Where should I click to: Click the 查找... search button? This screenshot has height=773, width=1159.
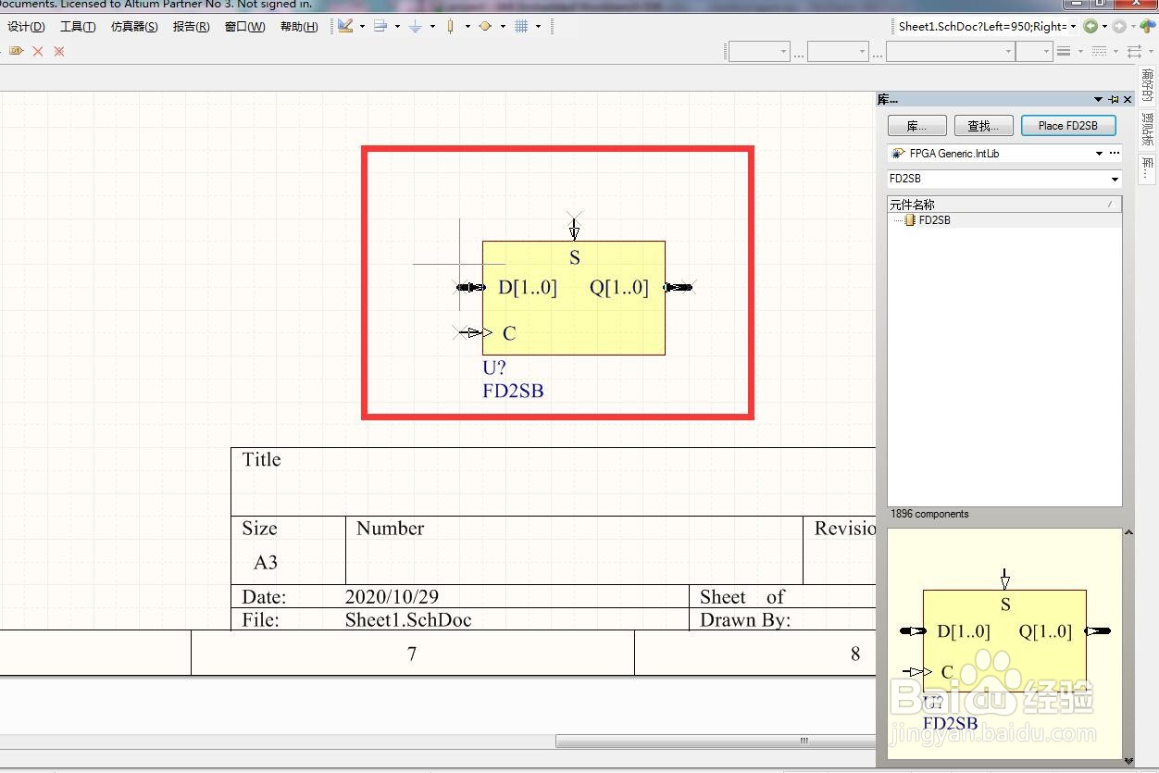click(x=984, y=126)
